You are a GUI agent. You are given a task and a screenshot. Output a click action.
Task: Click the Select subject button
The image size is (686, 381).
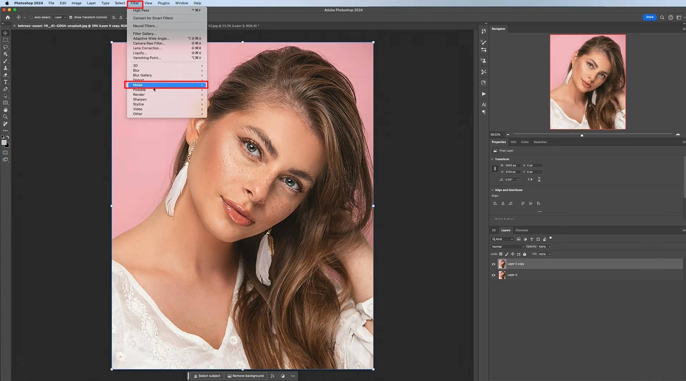click(207, 376)
